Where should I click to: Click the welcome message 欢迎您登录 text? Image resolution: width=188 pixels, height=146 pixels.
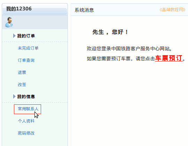point(129,49)
